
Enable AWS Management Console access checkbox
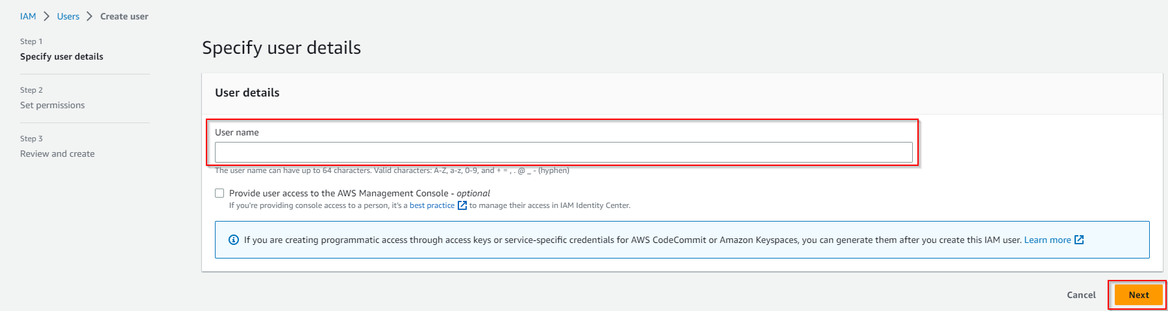219,193
